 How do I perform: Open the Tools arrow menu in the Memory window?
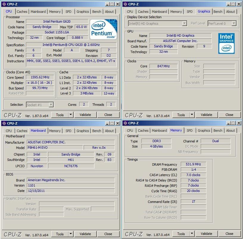click(192, 234)
